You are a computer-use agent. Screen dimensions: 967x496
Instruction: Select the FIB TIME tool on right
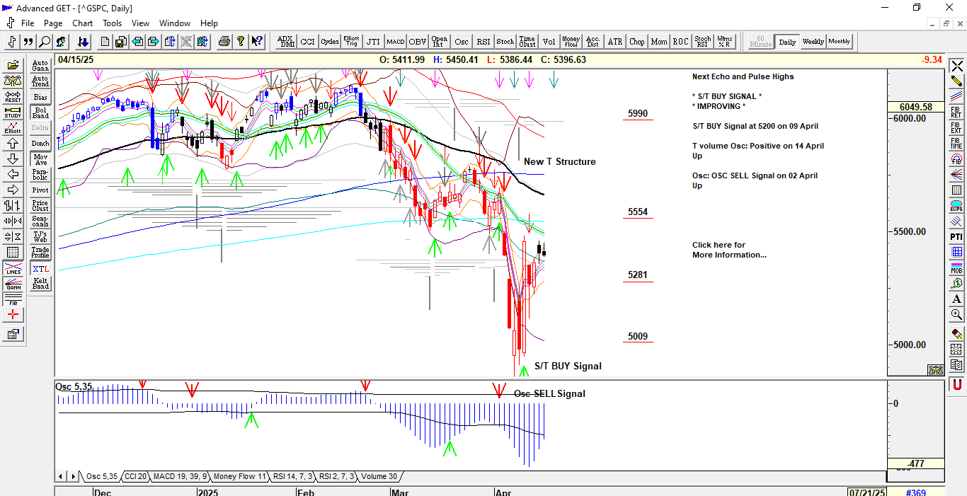click(x=956, y=144)
